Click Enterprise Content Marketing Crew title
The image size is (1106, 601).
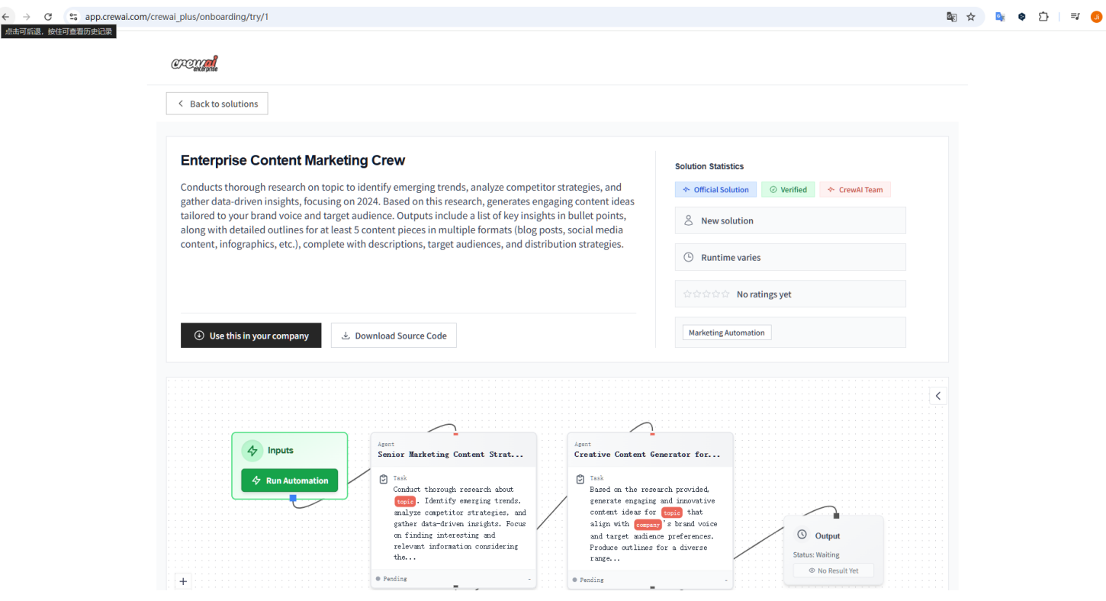click(x=293, y=160)
